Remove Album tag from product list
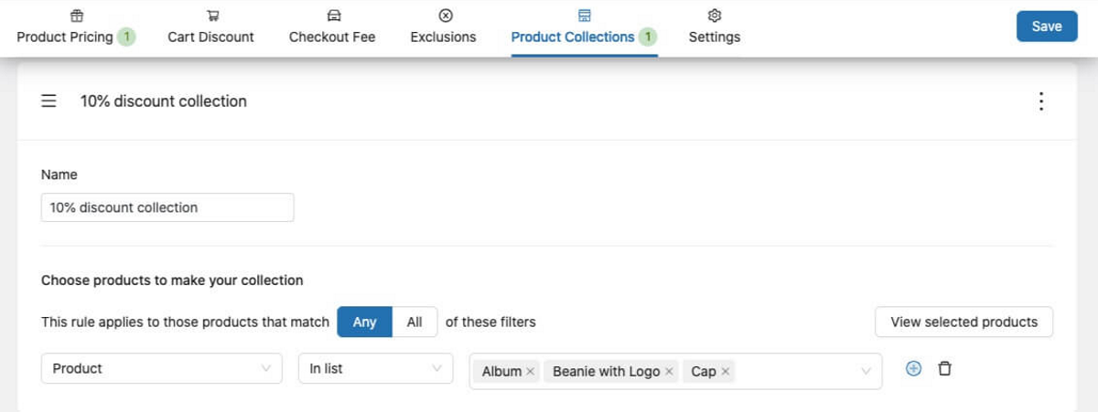This screenshot has height=412, width=1098. (x=531, y=372)
